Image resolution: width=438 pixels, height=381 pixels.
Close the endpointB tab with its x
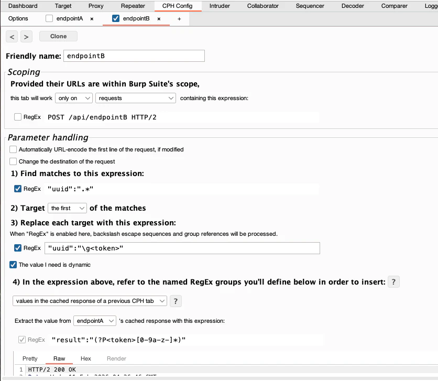pos(159,19)
